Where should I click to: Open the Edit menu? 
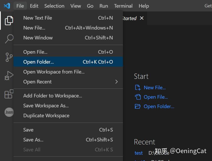coord(34,6)
